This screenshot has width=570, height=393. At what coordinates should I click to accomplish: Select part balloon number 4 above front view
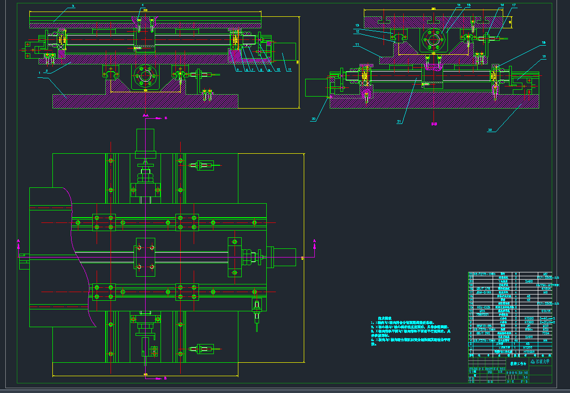(142, 5)
